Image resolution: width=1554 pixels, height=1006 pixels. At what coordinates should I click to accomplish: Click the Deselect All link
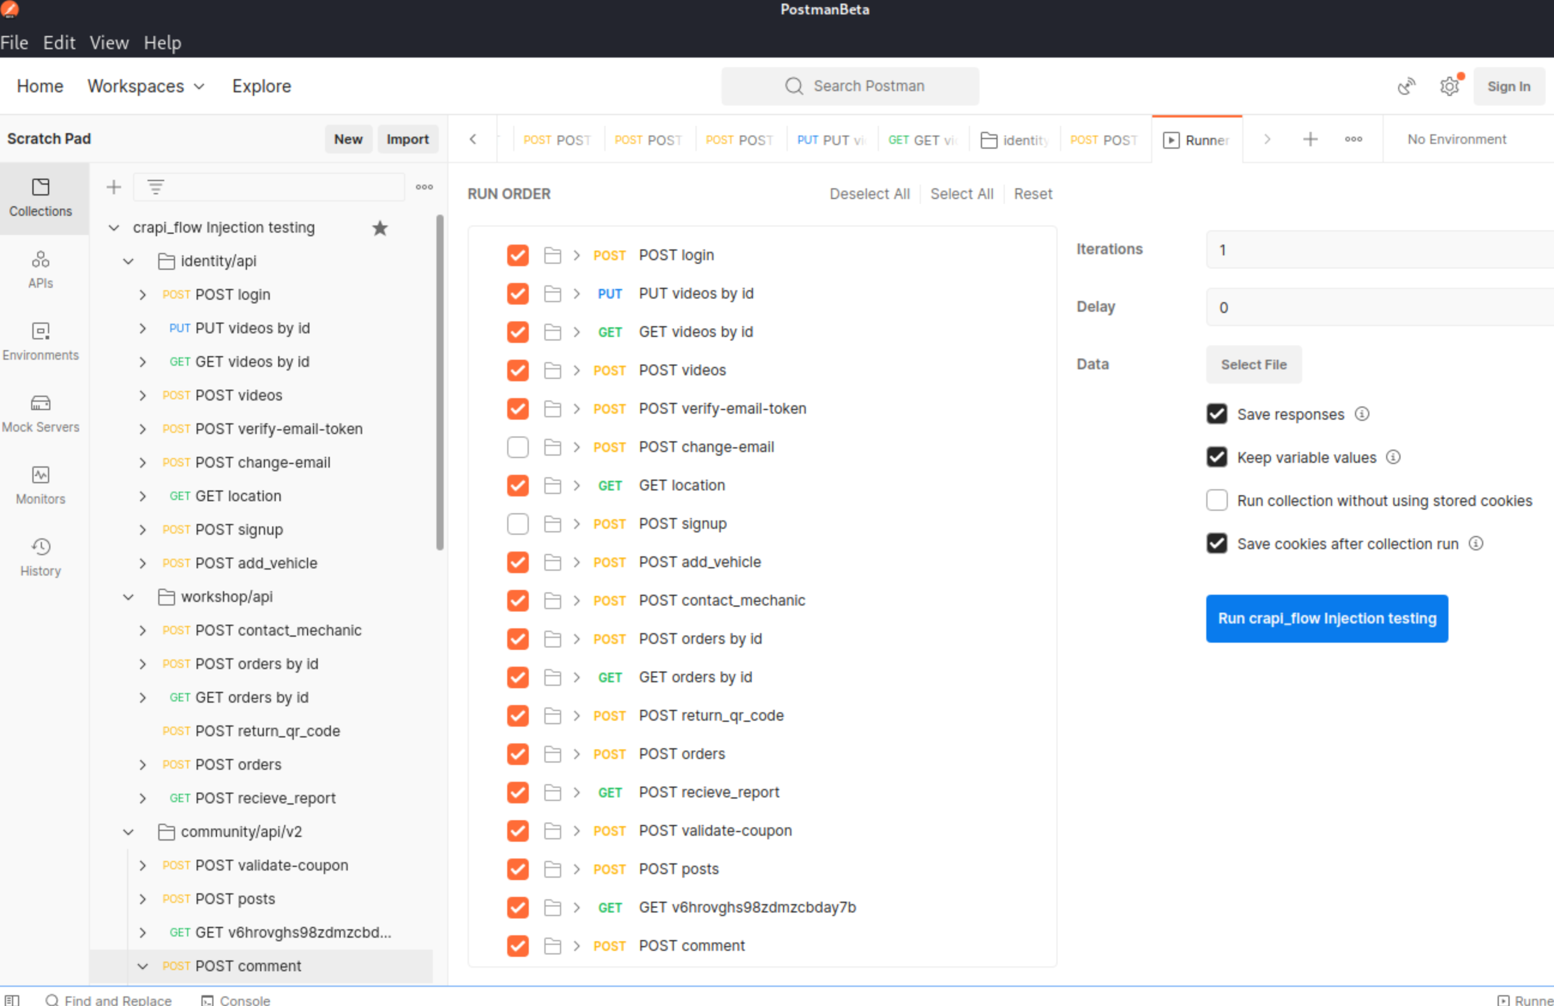click(x=869, y=194)
